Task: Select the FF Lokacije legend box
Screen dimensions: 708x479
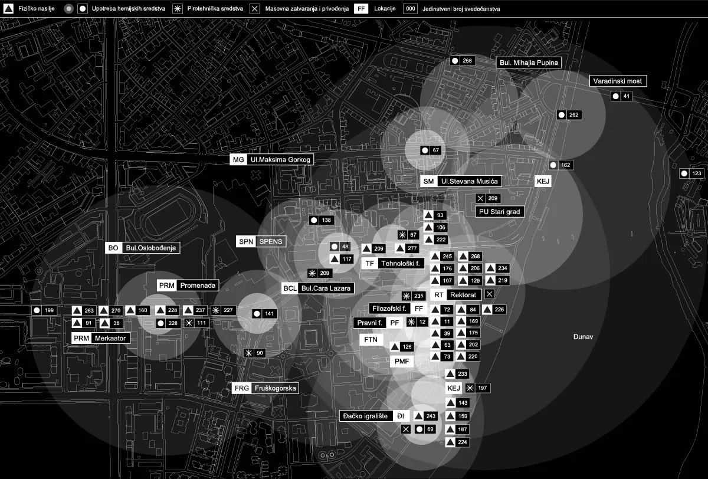Action: [362, 9]
